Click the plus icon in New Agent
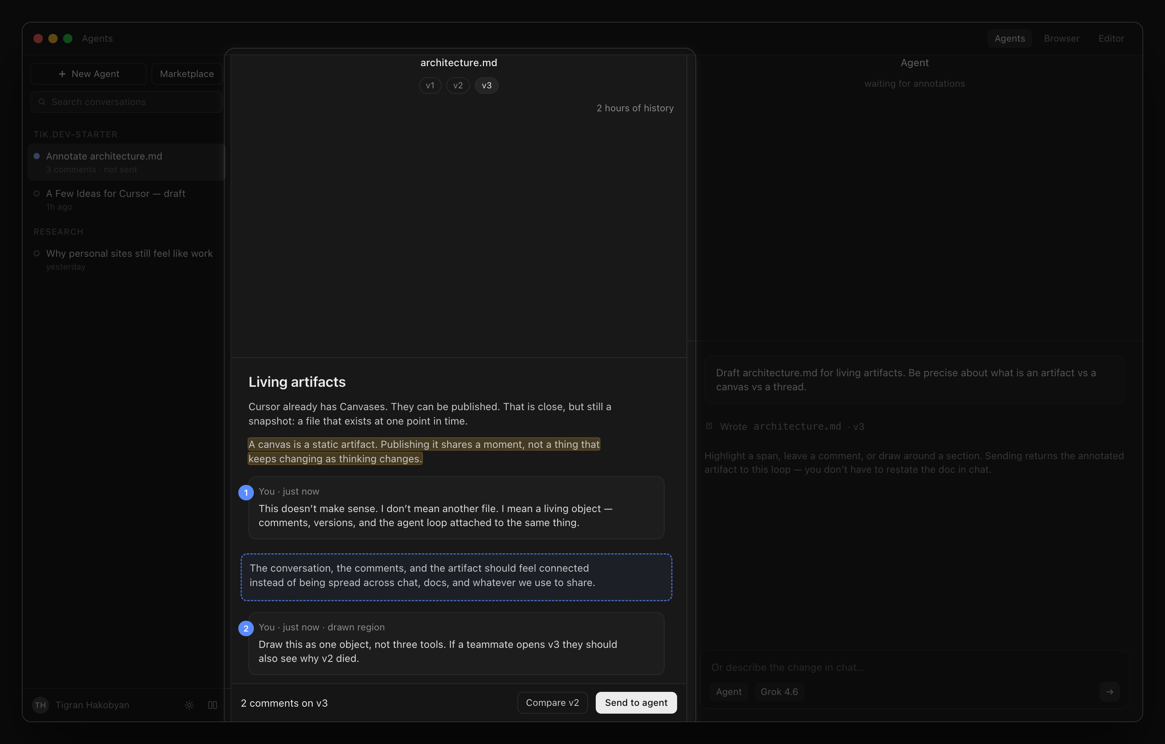This screenshot has height=744, width=1165. (x=62, y=74)
